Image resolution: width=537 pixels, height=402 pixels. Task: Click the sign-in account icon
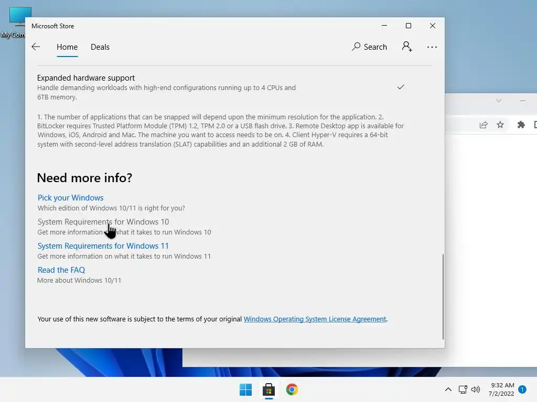click(407, 47)
